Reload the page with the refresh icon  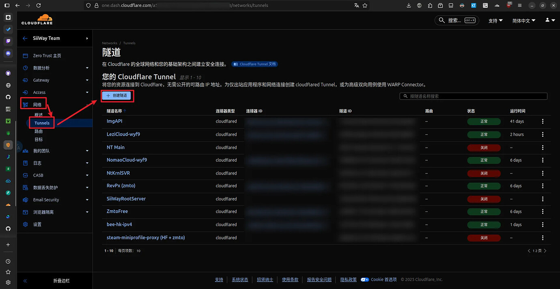coord(39,6)
